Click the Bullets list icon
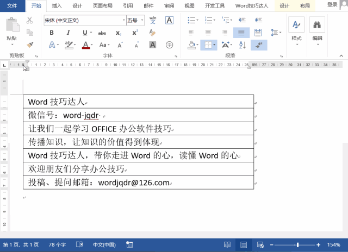 [x=191, y=20]
